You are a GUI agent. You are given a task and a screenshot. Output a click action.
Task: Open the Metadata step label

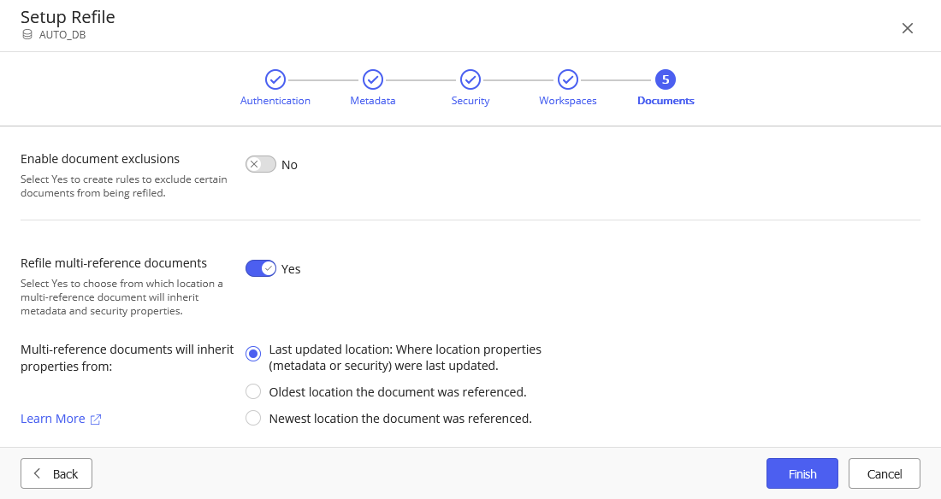pyautogui.click(x=373, y=101)
